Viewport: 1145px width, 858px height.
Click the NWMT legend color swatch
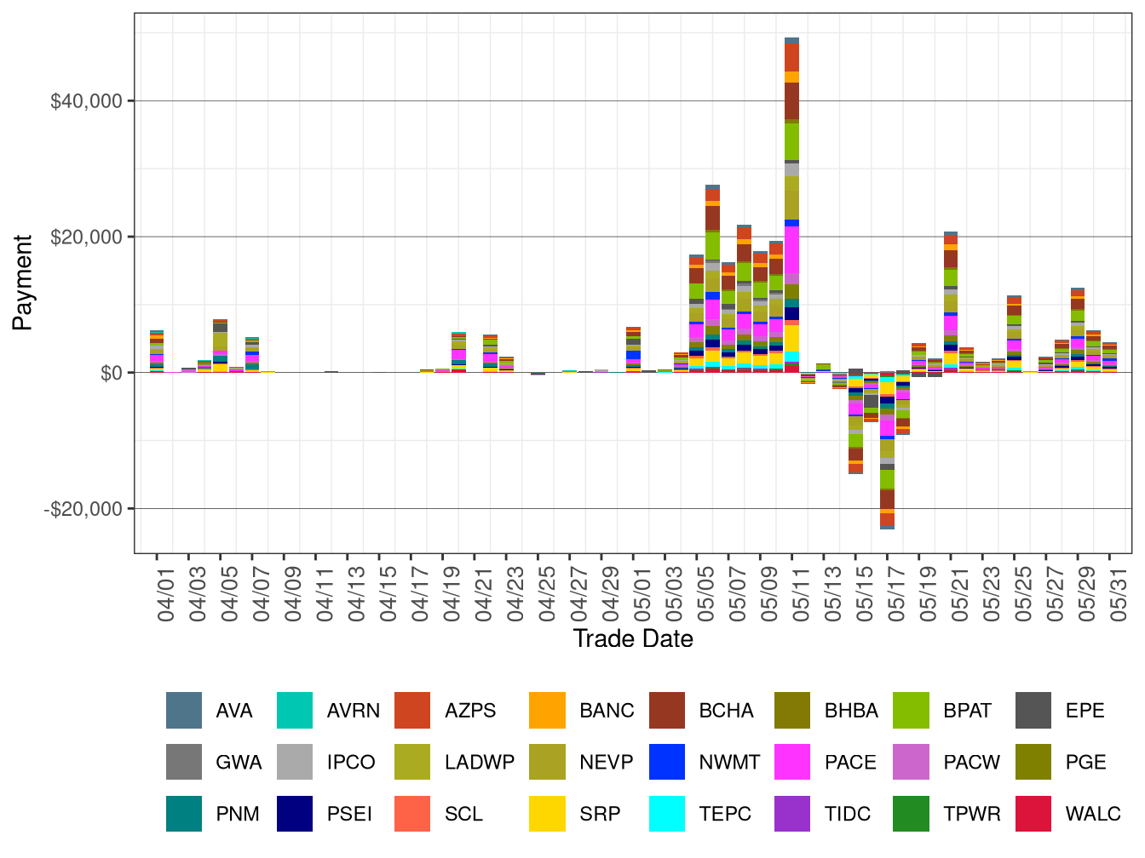[x=667, y=762]
